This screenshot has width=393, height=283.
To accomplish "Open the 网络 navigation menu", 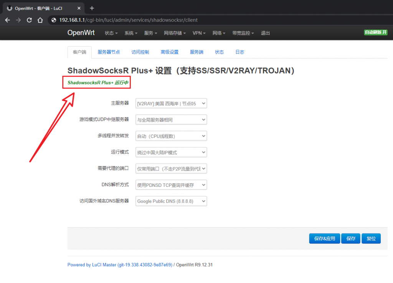I will 219,33.
